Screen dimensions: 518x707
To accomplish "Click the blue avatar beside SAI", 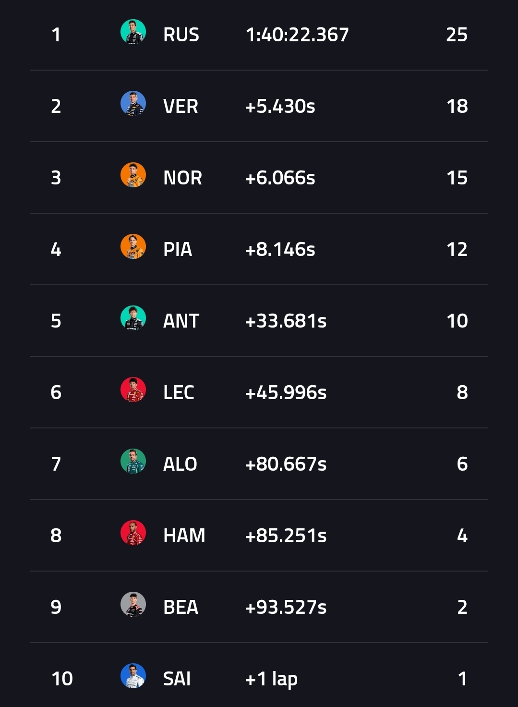I will pyautogui.click(x=133, y=676).
